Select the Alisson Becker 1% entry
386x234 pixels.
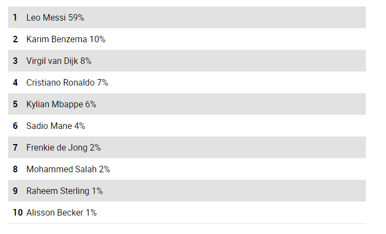[61, 213]
